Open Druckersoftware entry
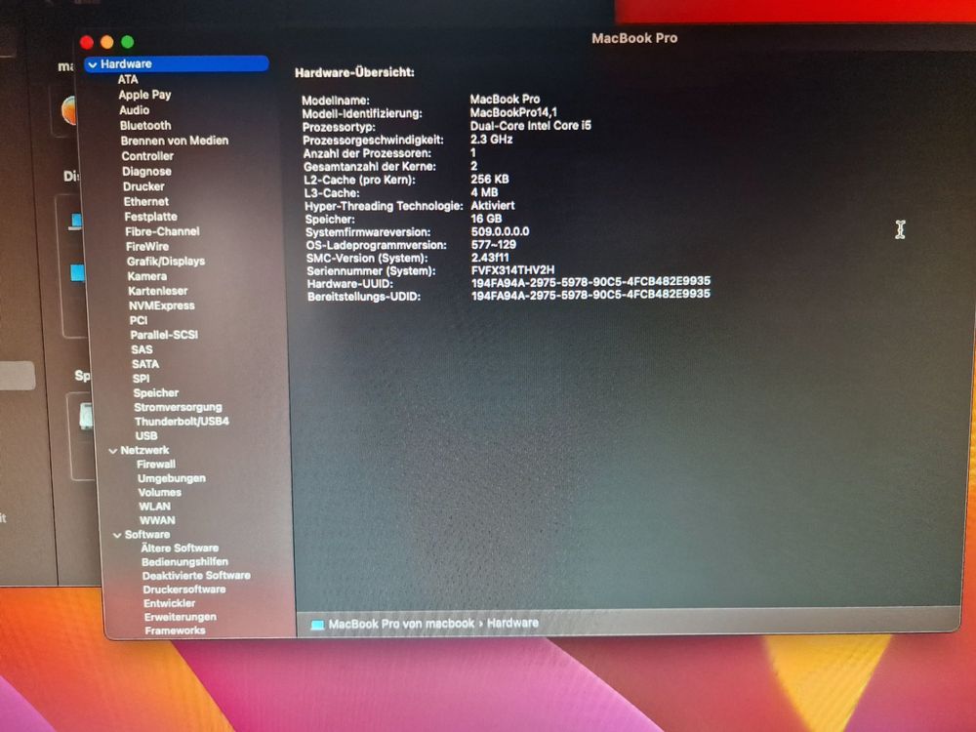 (184, 590)
